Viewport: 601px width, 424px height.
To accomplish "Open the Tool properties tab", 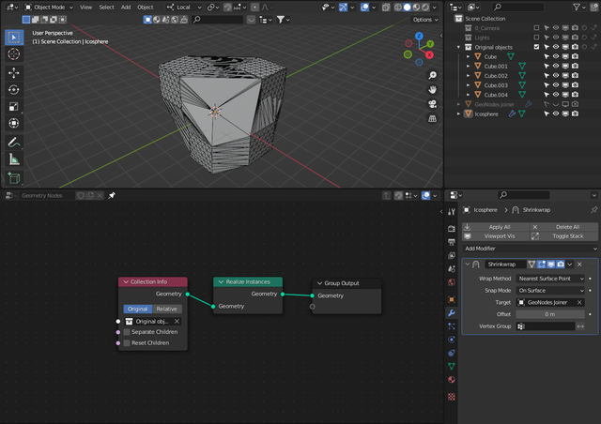I will (x=452, y=212).
